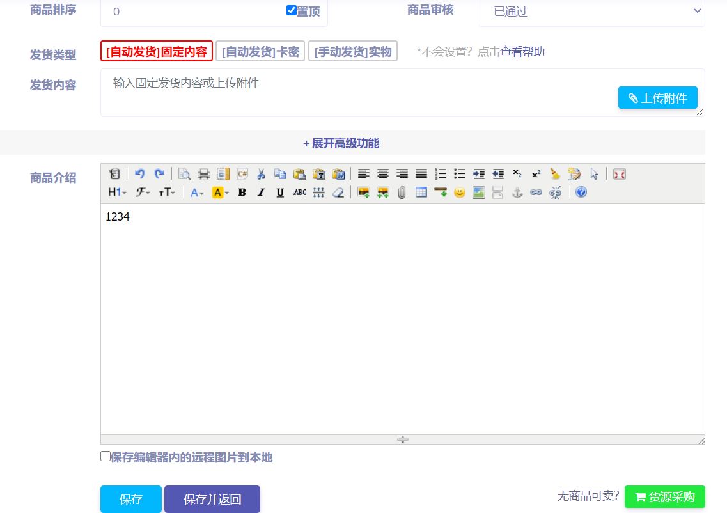Image resolution: width=727 pixels, height=513 pixels.
Task: Click the 保存 button
Action: [130, 499]
